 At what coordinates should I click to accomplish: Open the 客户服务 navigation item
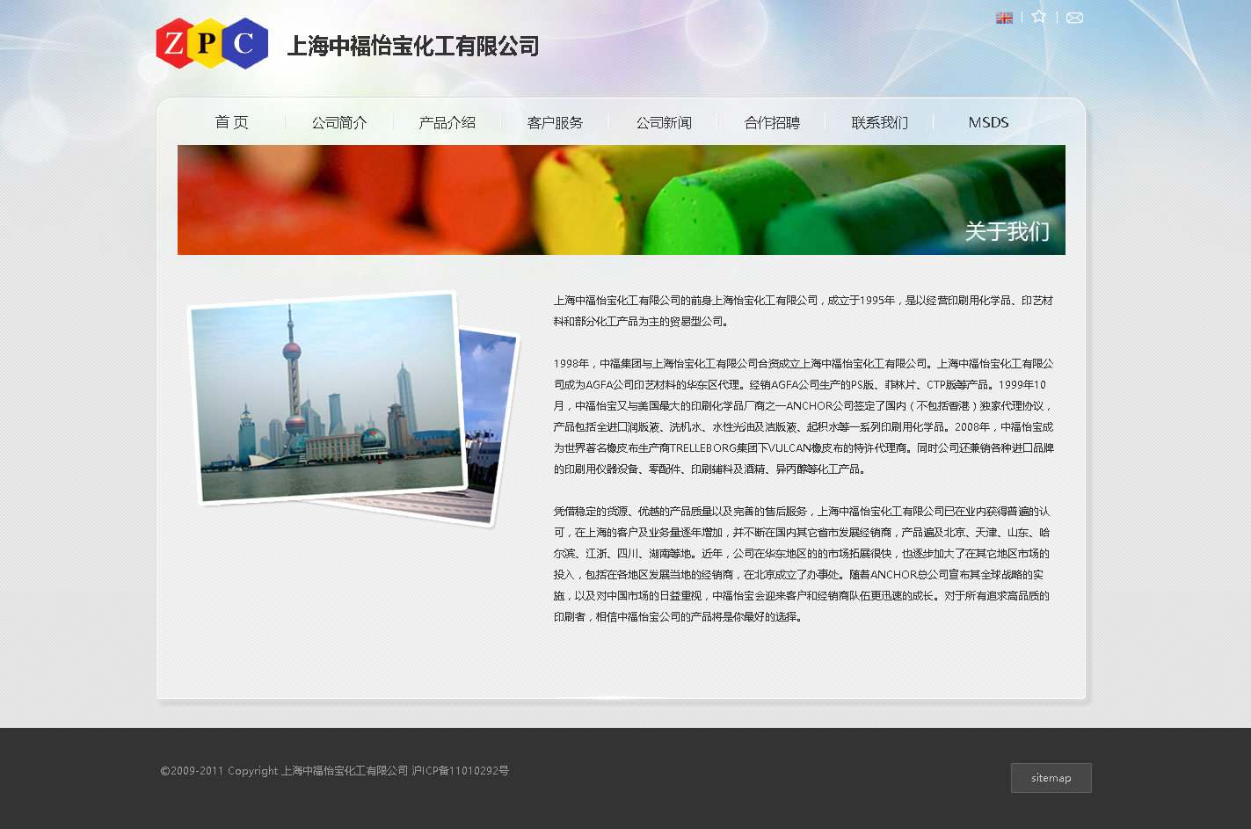555,122
